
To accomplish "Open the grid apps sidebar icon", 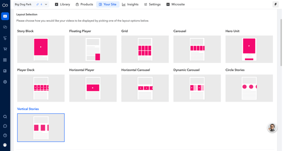I will pos(5,60).
